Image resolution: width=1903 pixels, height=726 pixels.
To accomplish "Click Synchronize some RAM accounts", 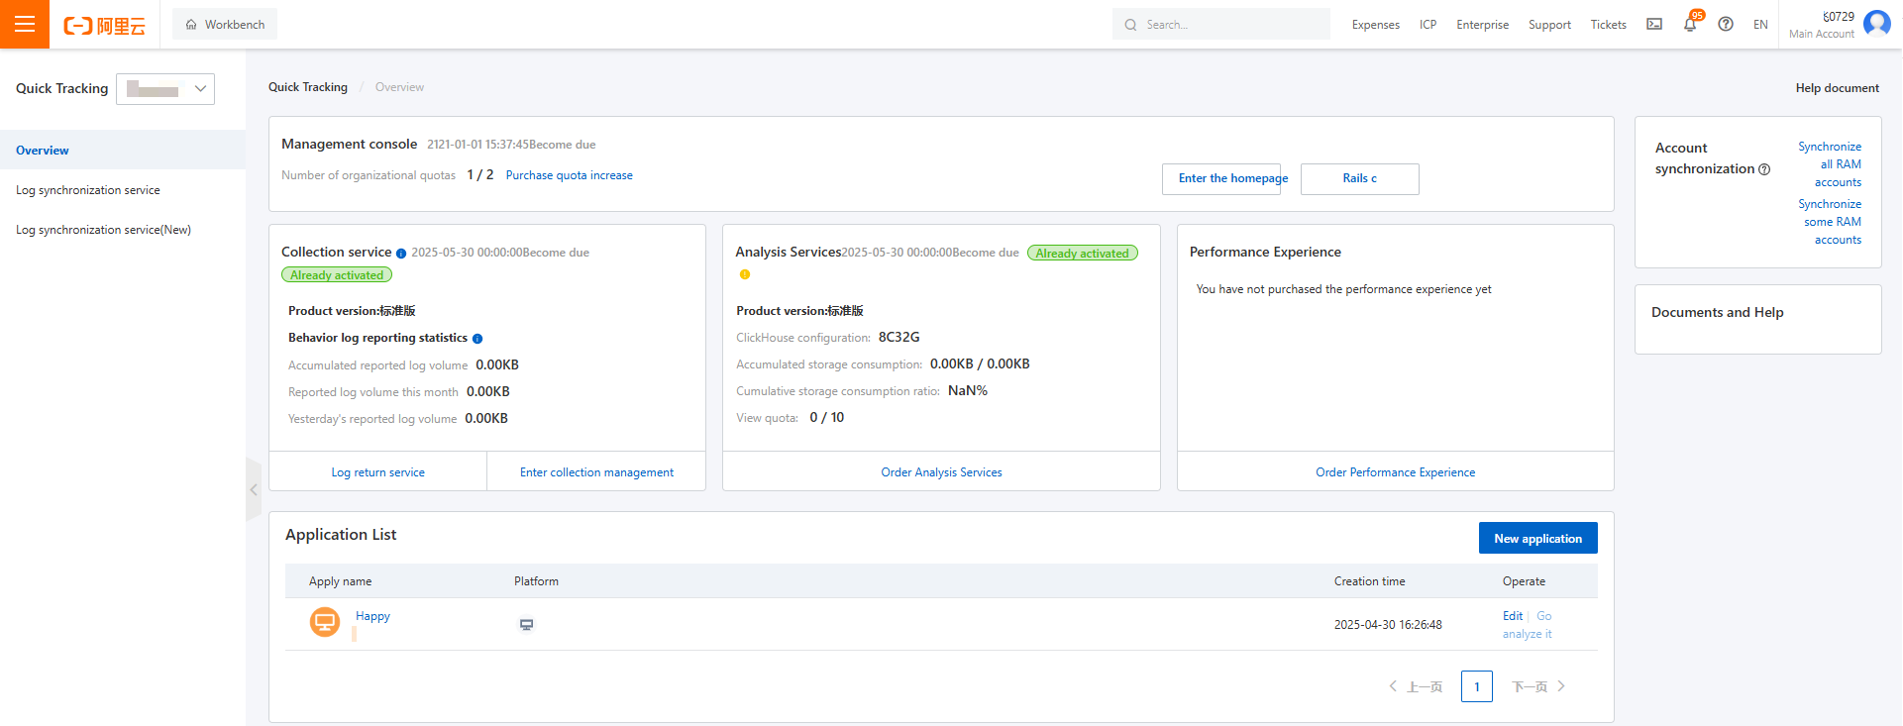I will pyautogui.click(x=1831, y=222).
